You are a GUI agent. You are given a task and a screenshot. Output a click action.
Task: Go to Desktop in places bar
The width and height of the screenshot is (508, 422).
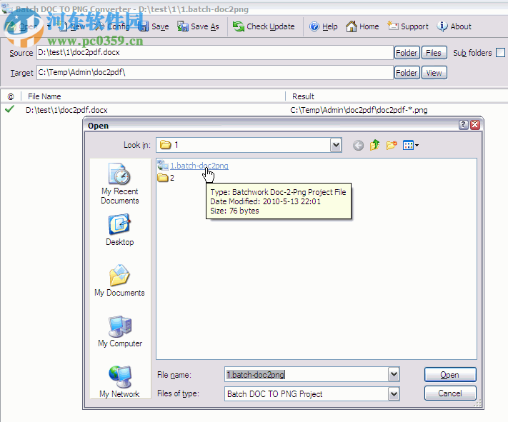(119, 229)
